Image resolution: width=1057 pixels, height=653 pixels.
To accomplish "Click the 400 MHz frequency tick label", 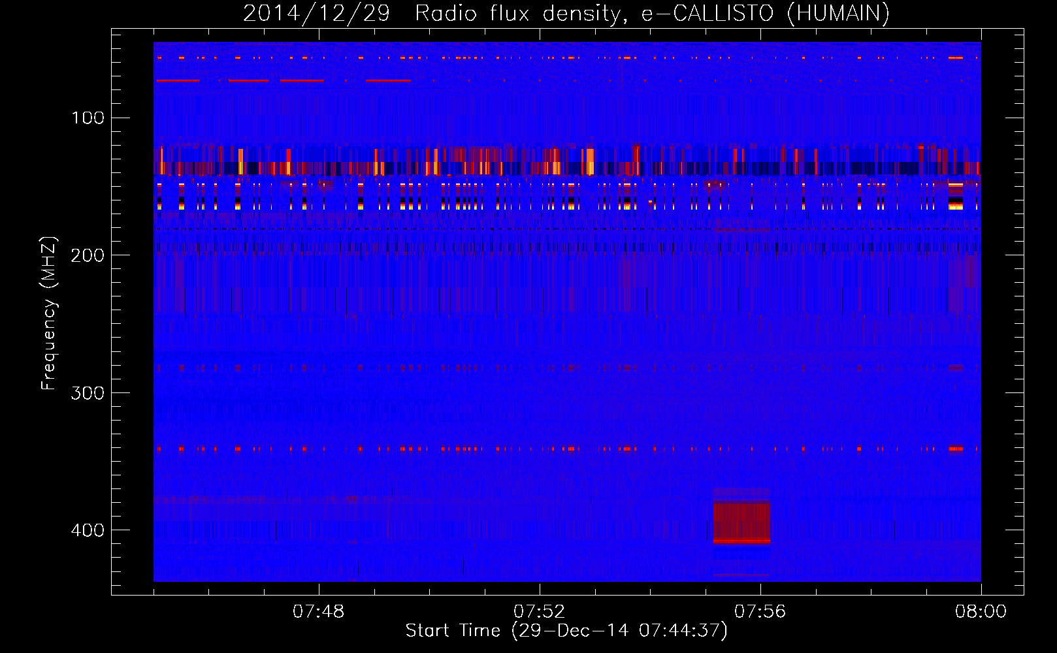I will click(88, 530).
